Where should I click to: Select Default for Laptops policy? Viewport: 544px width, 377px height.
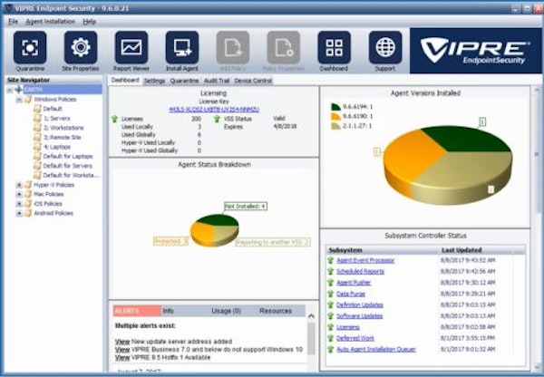[x=68, y=156]
